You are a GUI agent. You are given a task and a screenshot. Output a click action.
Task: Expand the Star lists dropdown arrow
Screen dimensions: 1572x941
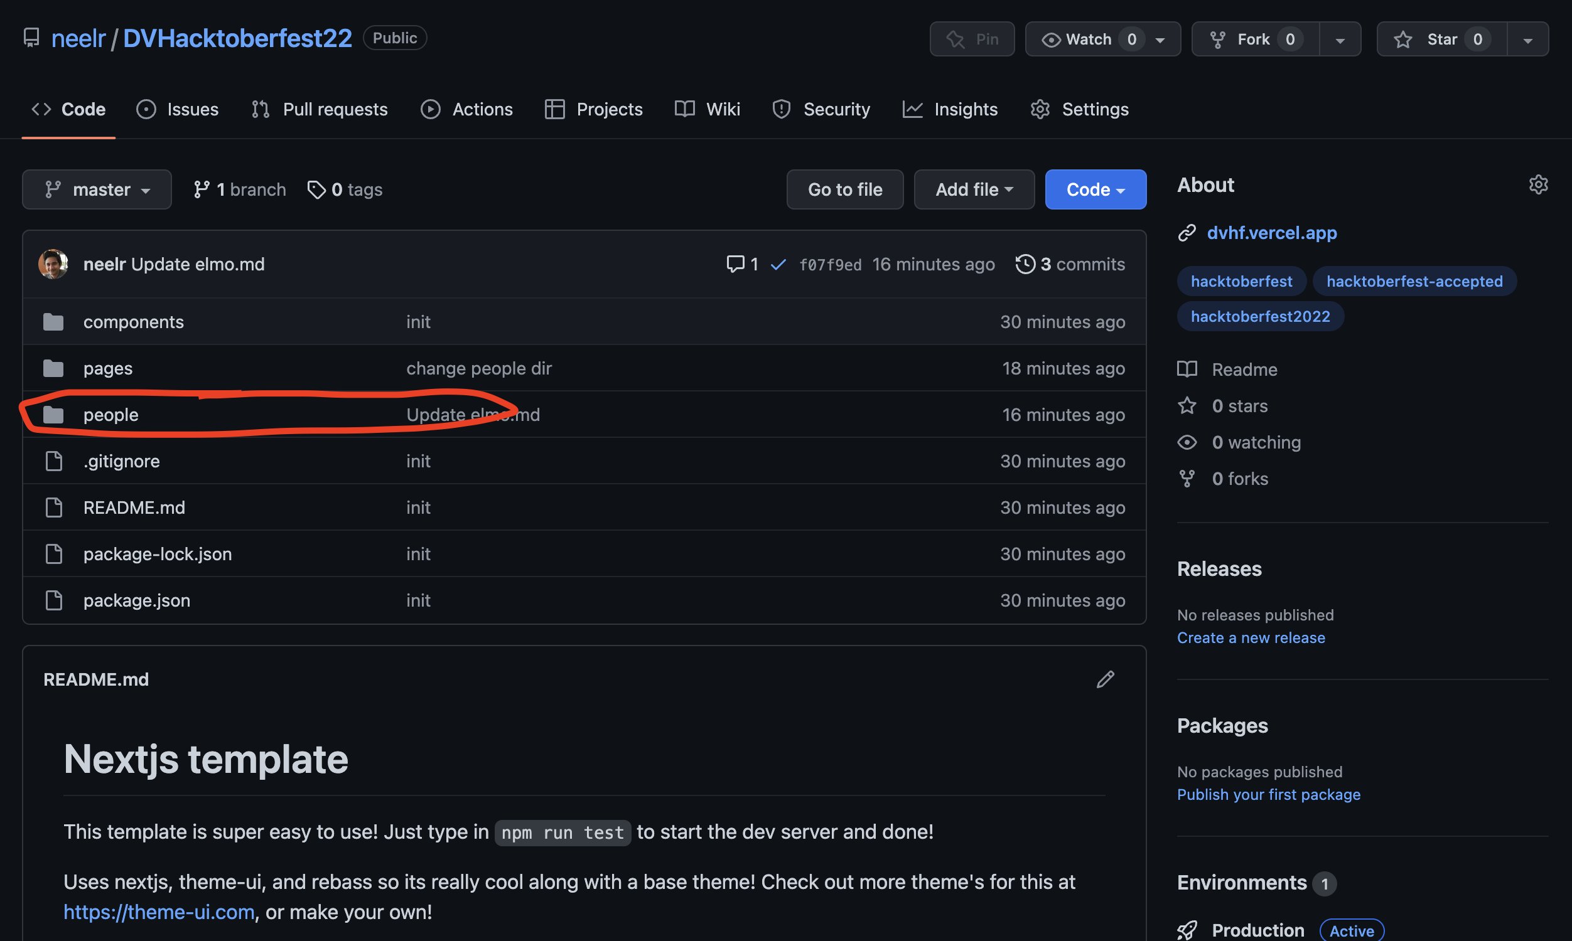(x=1527, y=39)
